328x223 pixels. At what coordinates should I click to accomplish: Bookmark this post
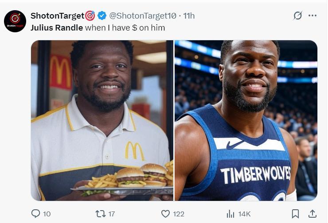295,214
